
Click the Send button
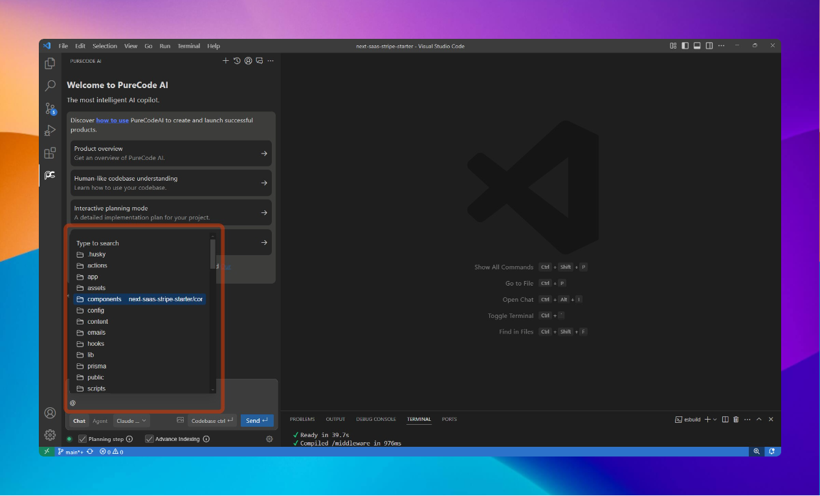pyautogui.click(x=256, y=421)
